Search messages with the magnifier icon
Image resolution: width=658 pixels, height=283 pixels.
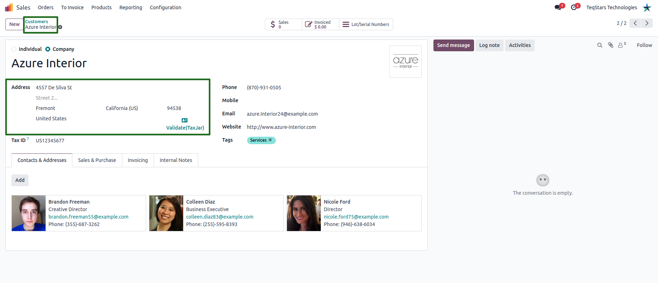600,45
